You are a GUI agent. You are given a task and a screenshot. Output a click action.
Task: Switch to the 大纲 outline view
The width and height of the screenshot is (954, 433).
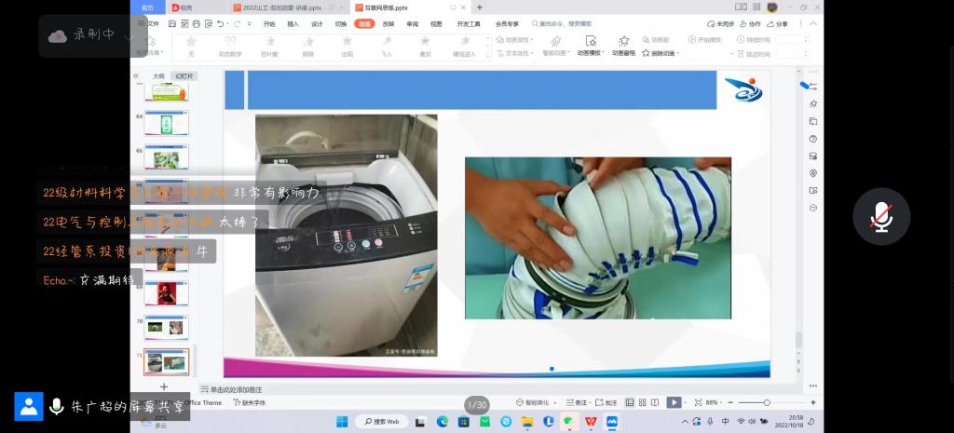(x=158, y=76)
